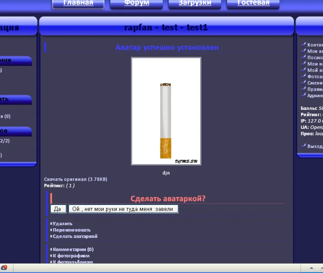The image size is (323, 273).
Task: Click the 'Ой, нет мои руки не туда меня завели' button
Action: [123, 209]
